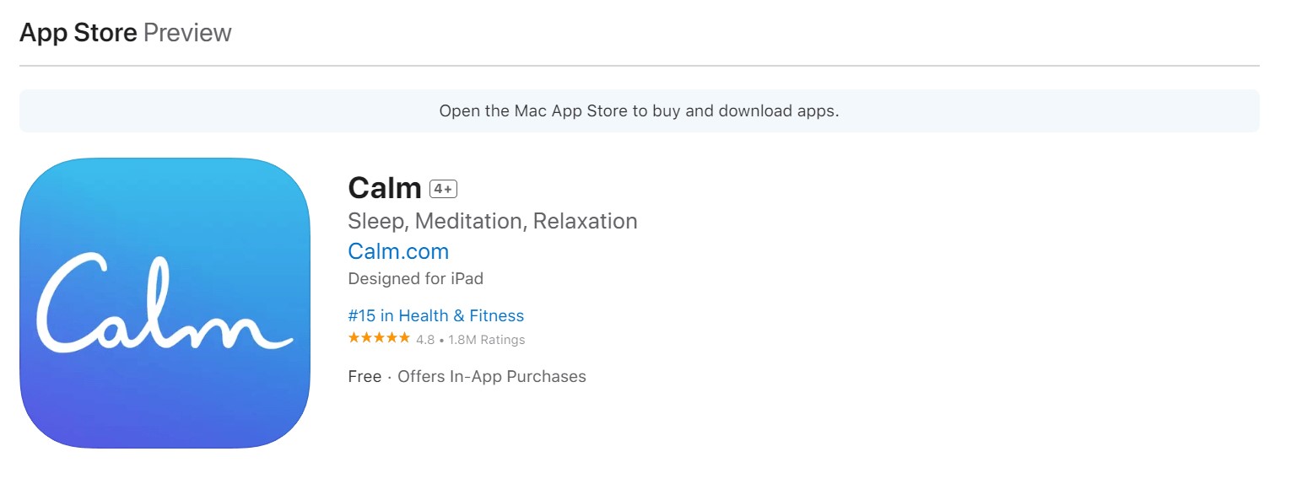Click the Offers In-App Purchases text
The width and height of the screenshot is (1307, 484).
(x=491, y=376)
